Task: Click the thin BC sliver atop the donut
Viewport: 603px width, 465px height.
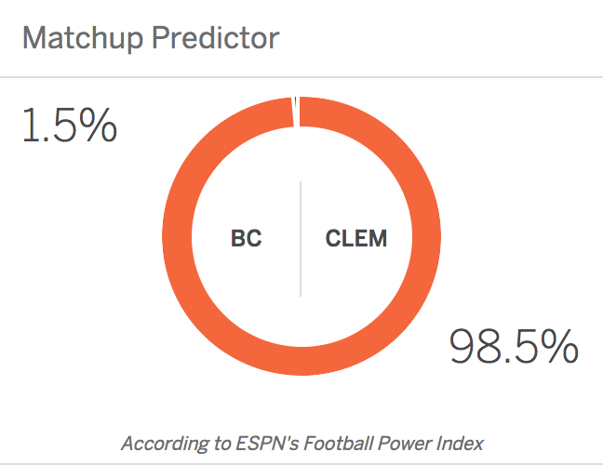Action: [x=296, y=112]
